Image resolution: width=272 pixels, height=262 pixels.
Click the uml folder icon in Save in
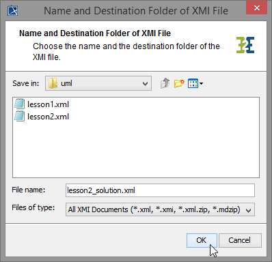pyautogui.click(x=53, y=83)
